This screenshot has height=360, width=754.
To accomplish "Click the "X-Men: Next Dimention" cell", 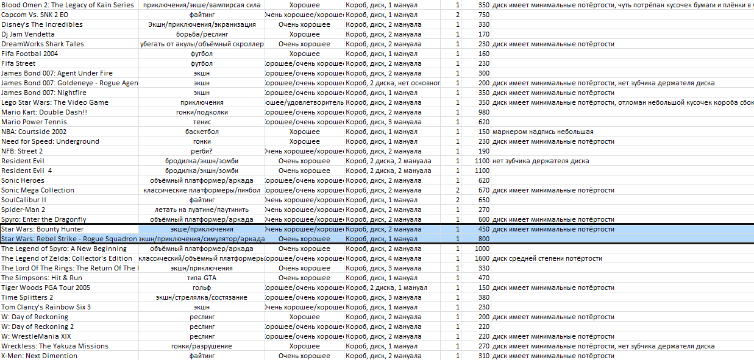I will pyautogui.click(x=69, y=356).
